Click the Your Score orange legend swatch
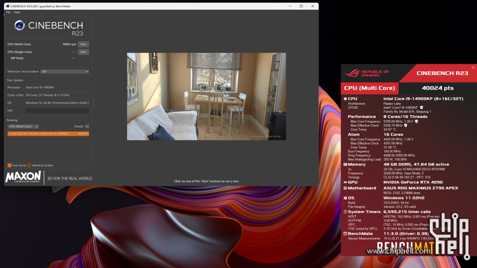The image size is (477, 268). point(9,165)
